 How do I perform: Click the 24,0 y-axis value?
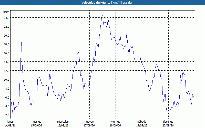pos(6,18)
